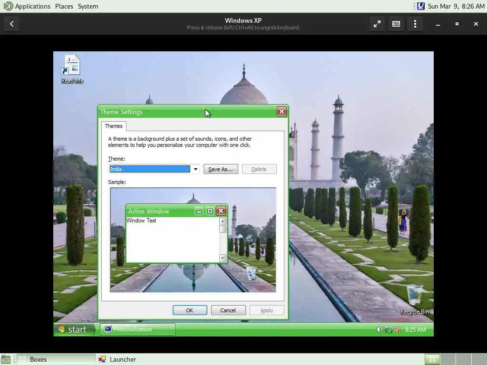Go back using Boxes back arrow
This screenshot has height=365, width=487.
coord(11,24)
